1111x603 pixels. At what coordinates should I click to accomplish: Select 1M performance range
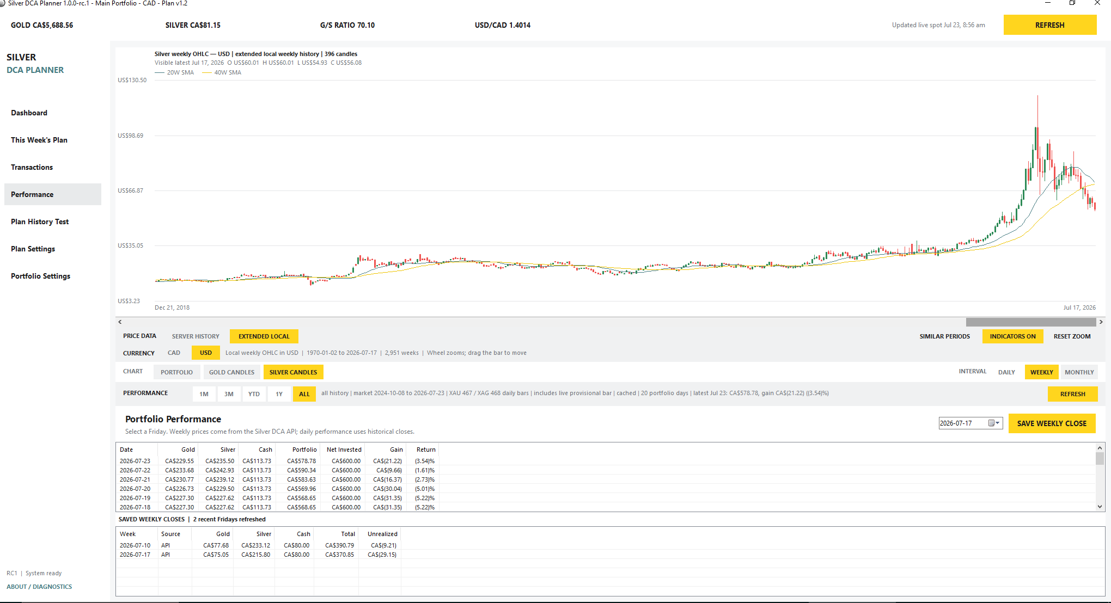coord(204,394)
